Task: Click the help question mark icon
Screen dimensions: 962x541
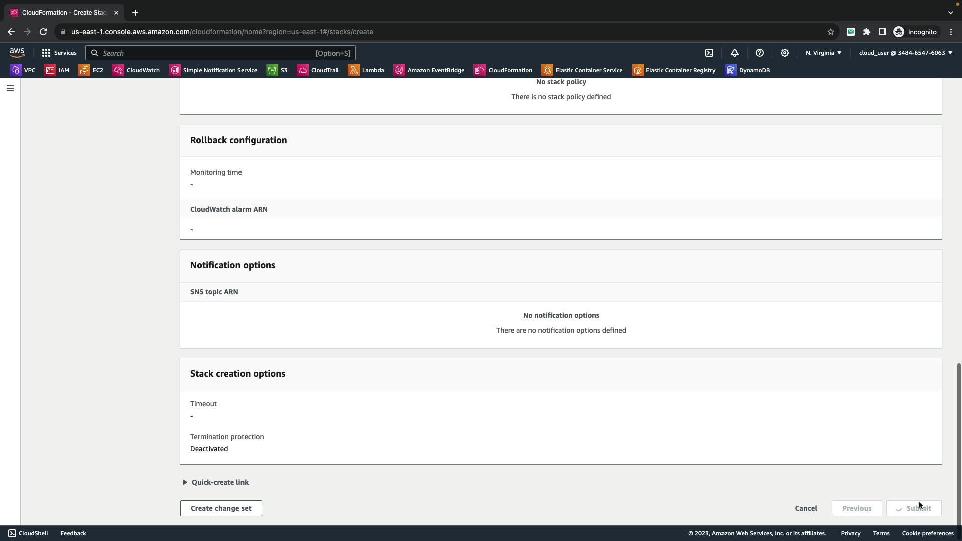Action: pos(760,53)
